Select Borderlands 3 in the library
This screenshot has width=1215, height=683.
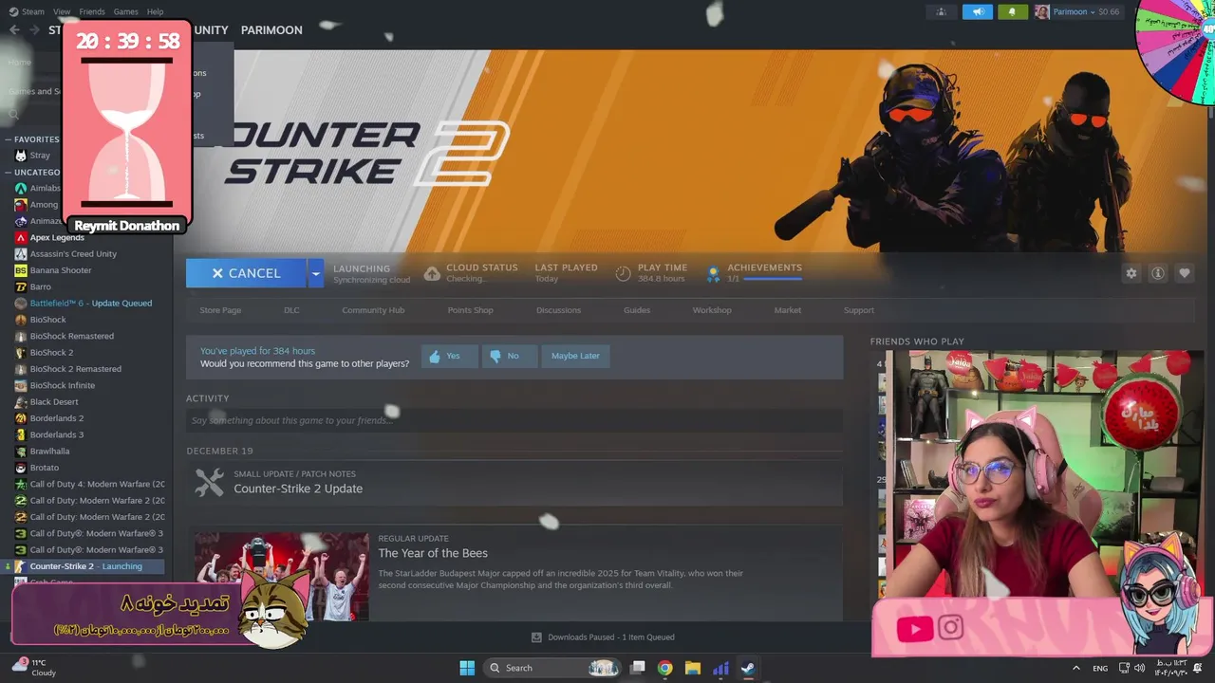coord(56,434)
